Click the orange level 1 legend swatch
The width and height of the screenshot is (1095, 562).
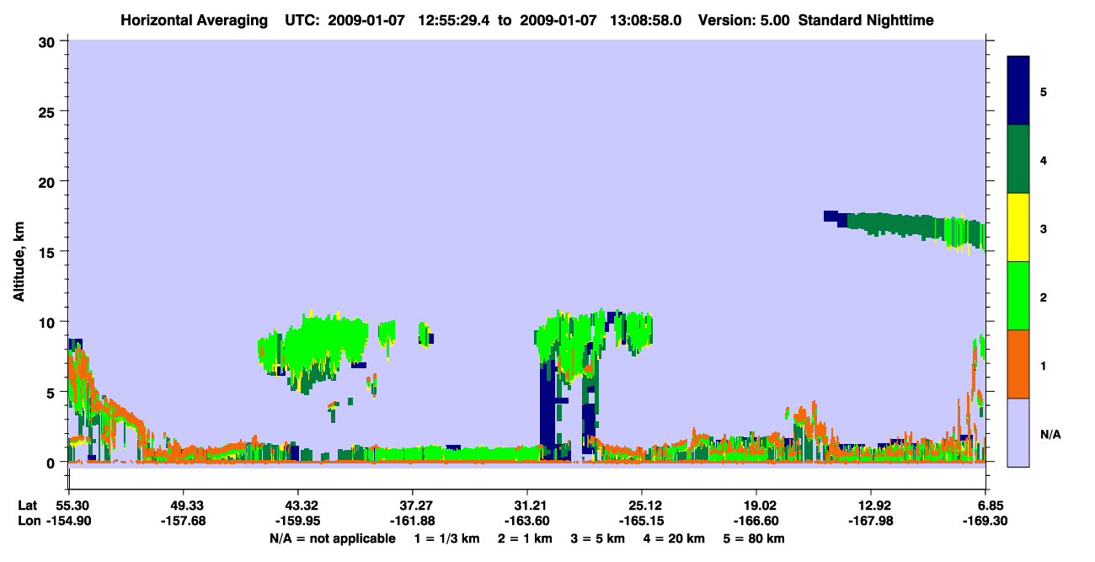click(x=1018, y=363)
